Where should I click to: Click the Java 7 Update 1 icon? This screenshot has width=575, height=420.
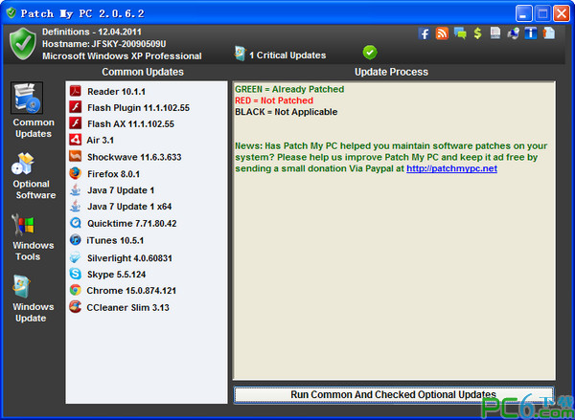[75, 189]
